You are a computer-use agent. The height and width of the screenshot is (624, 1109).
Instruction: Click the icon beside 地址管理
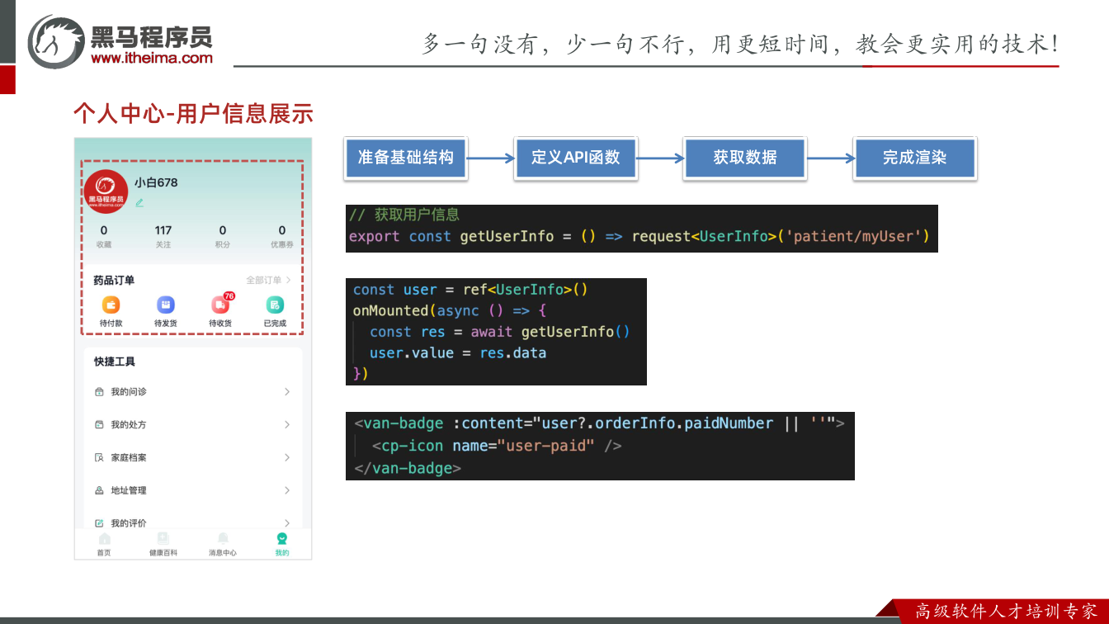point(100,490)
